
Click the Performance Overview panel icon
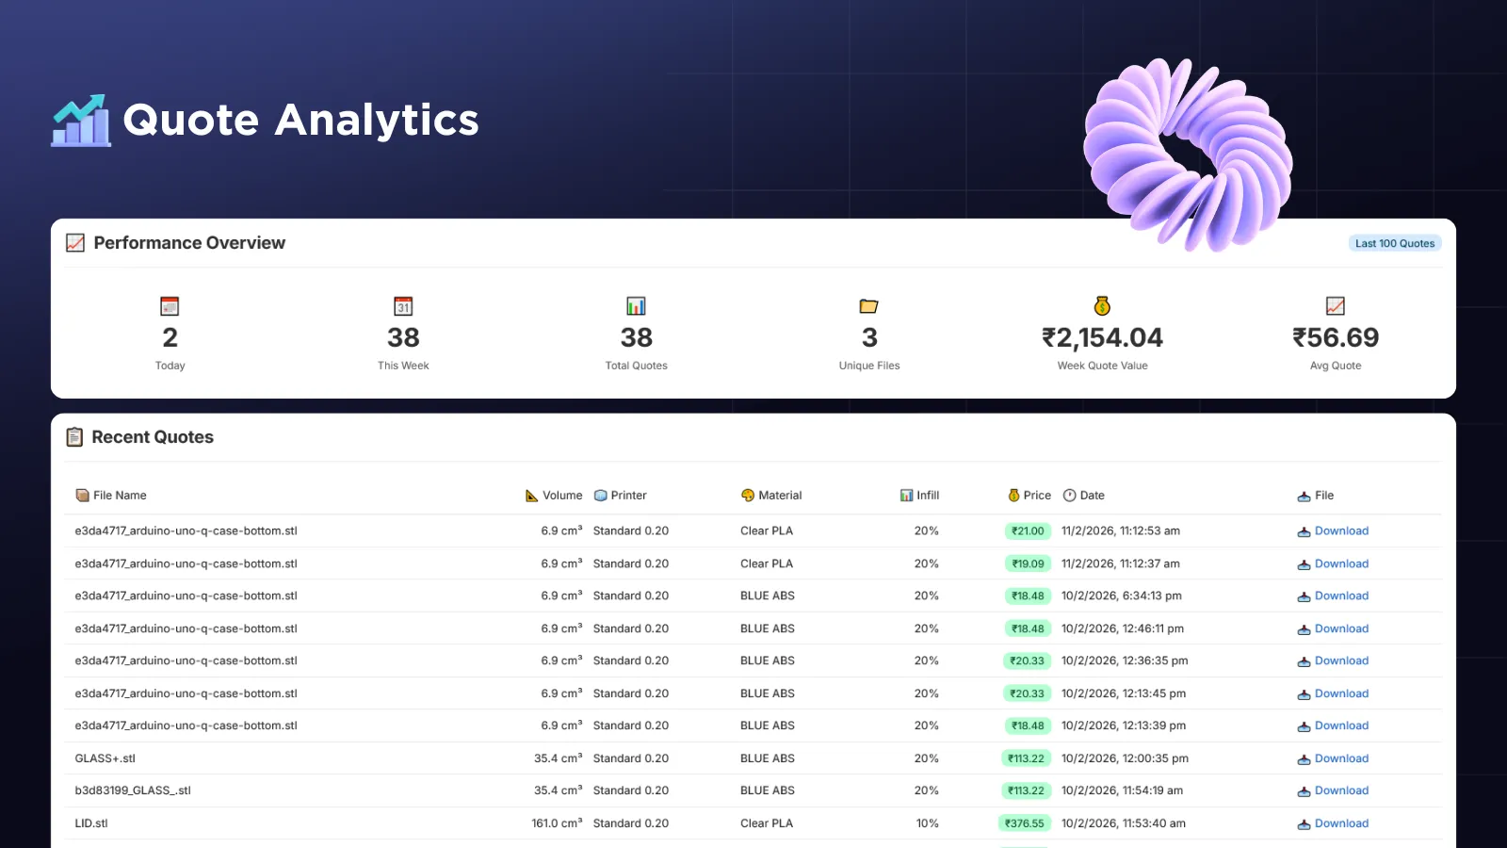tap(74, 242)
